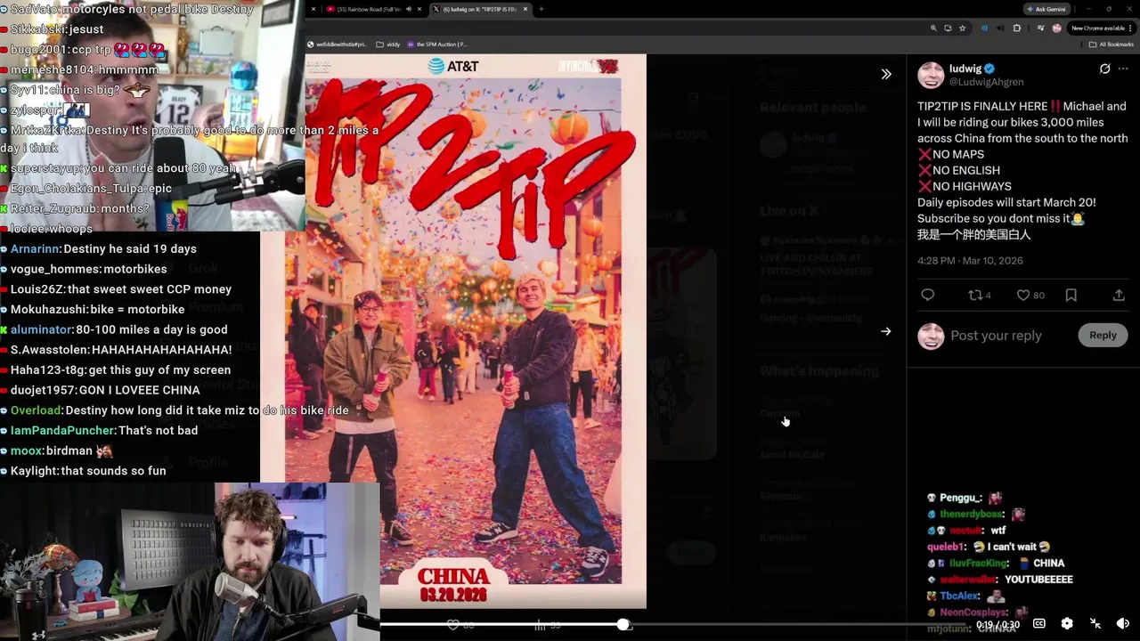Image resolution: width=1140 pixels, height=641 pixels.
Task: Exit fullscreen with the collapse arrows icon
Action: (1095, 624)
